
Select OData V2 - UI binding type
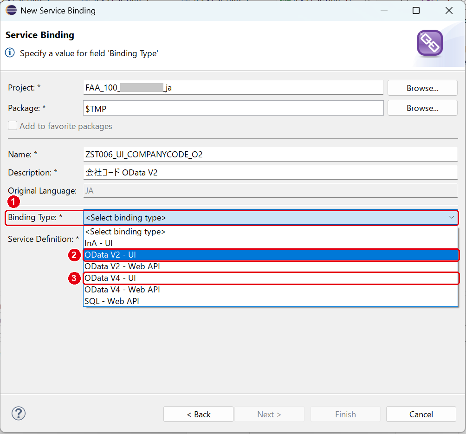click(x=271, y=255)
